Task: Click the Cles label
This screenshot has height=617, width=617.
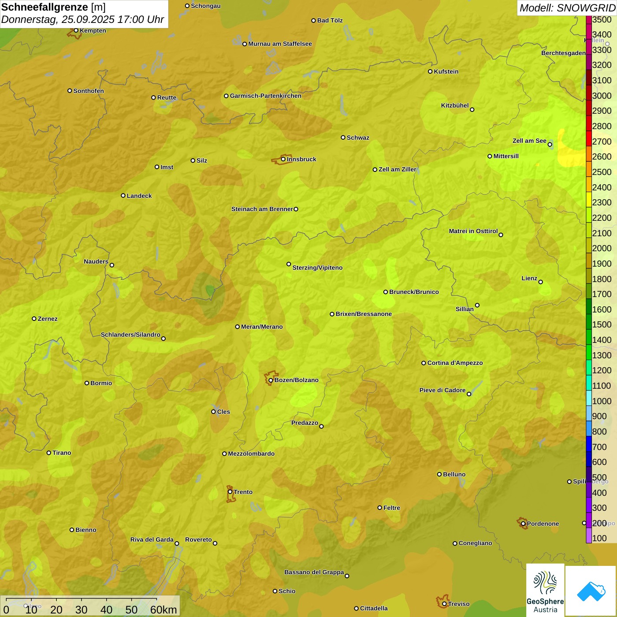Action: point(223,412)
